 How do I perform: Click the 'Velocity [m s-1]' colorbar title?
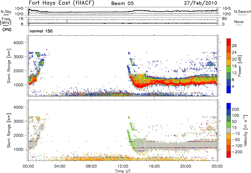point(245,130)
